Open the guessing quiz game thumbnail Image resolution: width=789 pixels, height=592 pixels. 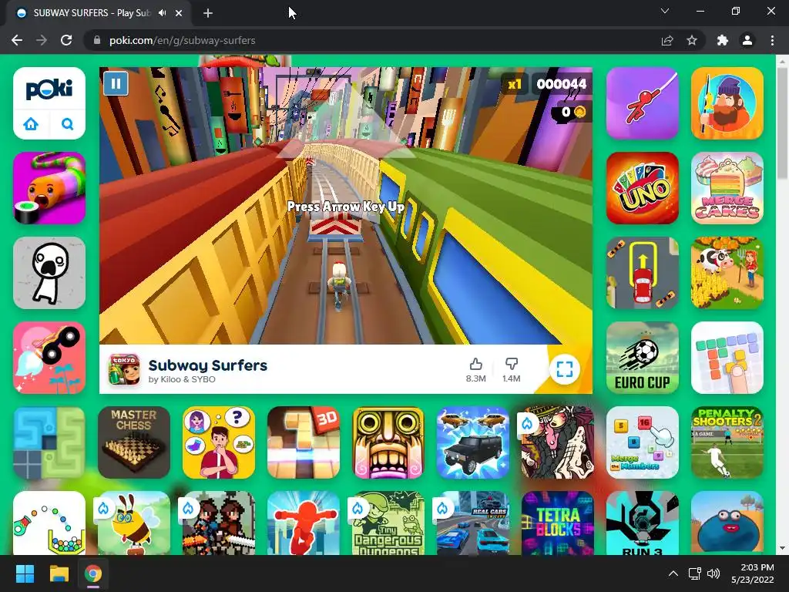coord(218,442)
